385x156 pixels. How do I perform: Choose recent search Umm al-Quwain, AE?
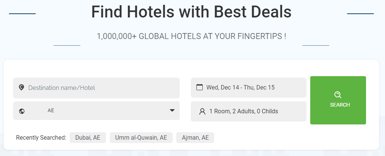coord(141,138)
